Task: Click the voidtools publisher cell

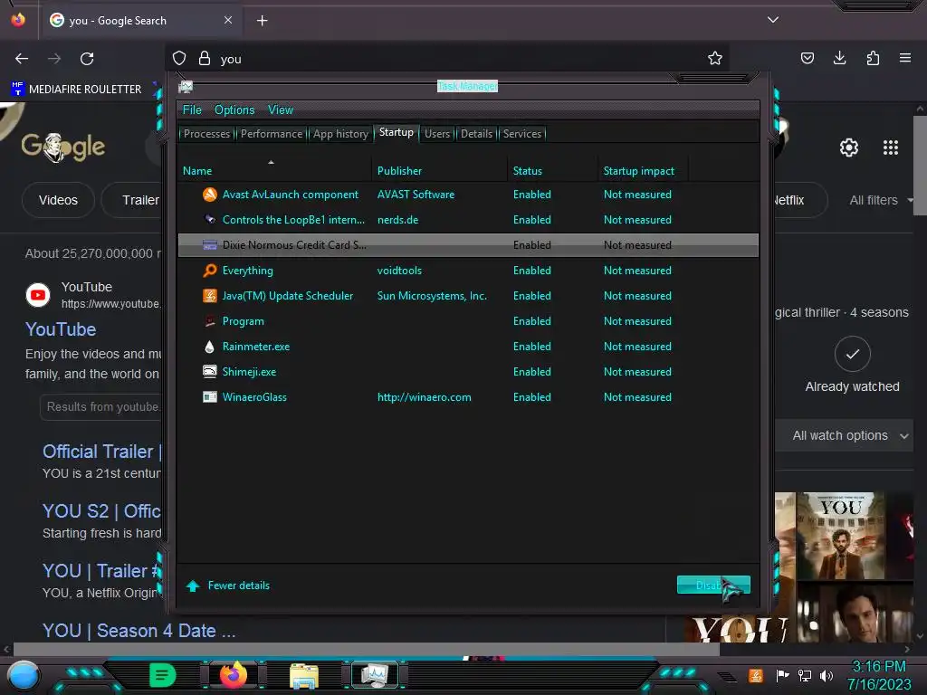Action: 399,271
